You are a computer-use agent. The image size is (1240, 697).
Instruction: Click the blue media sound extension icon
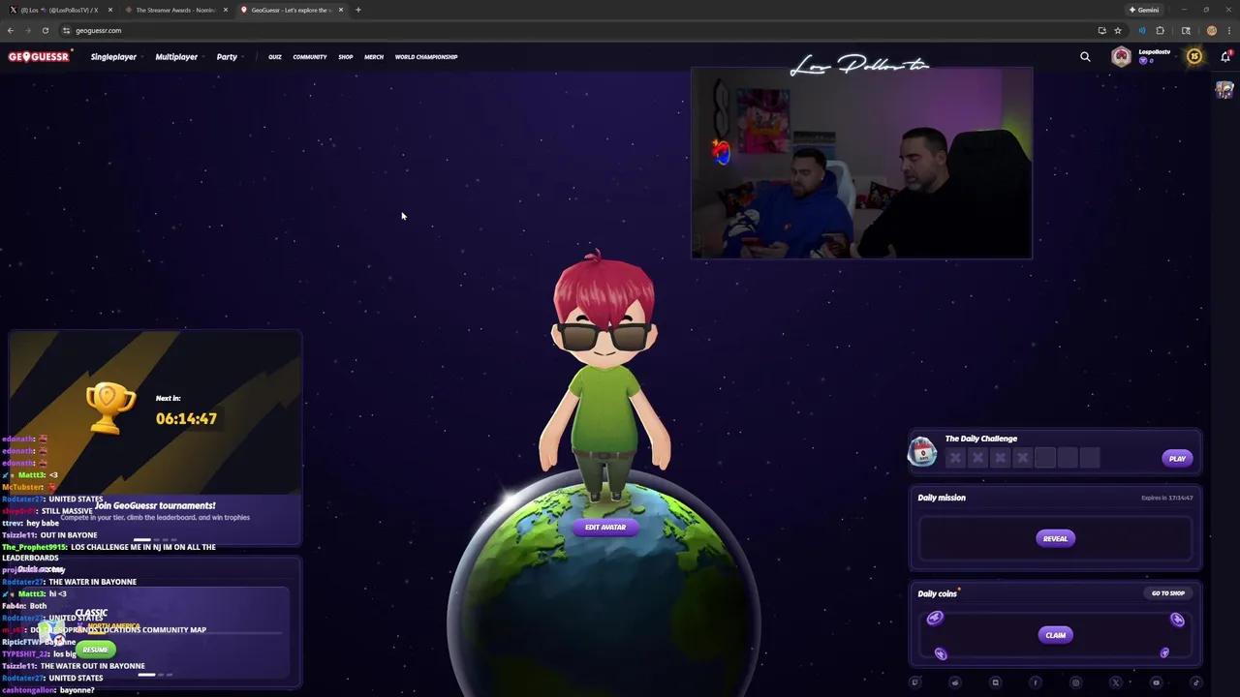click(x=1141, y=31)
